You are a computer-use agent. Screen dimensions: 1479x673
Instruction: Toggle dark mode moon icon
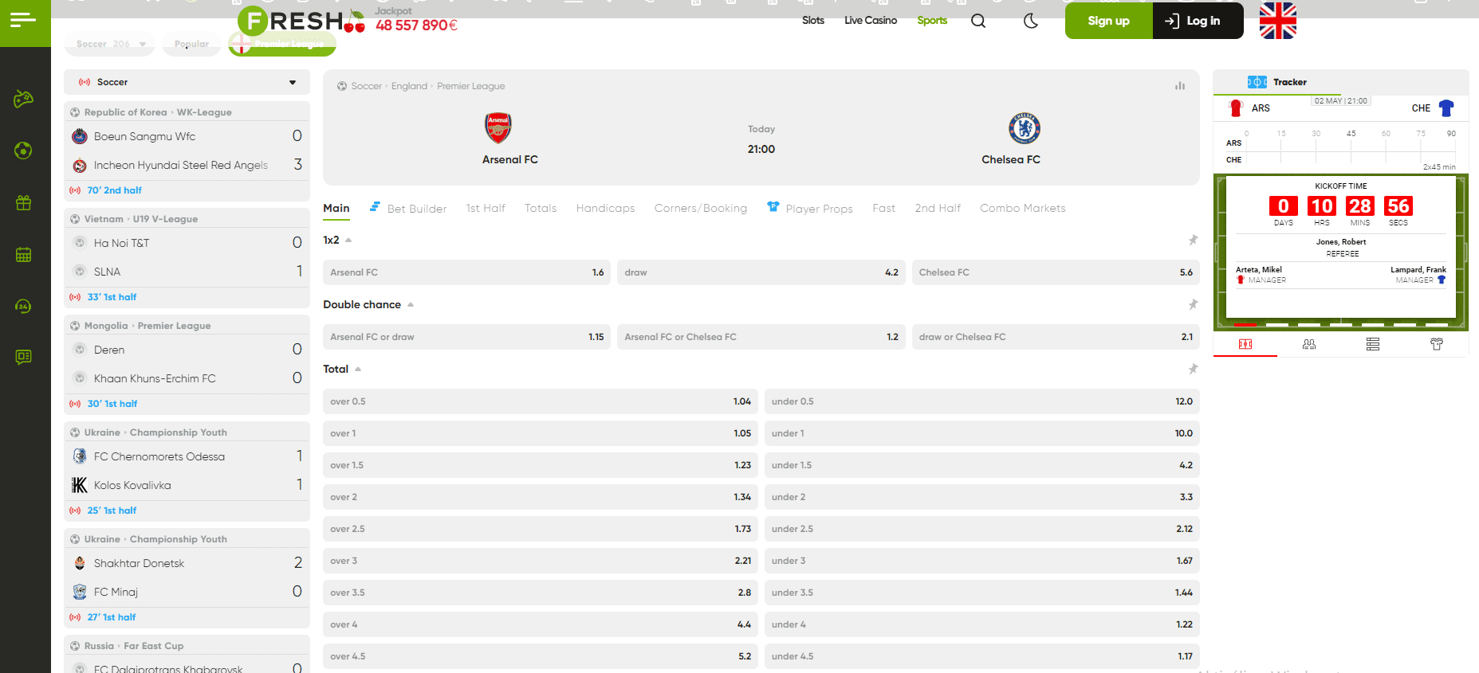[1031, 21]
